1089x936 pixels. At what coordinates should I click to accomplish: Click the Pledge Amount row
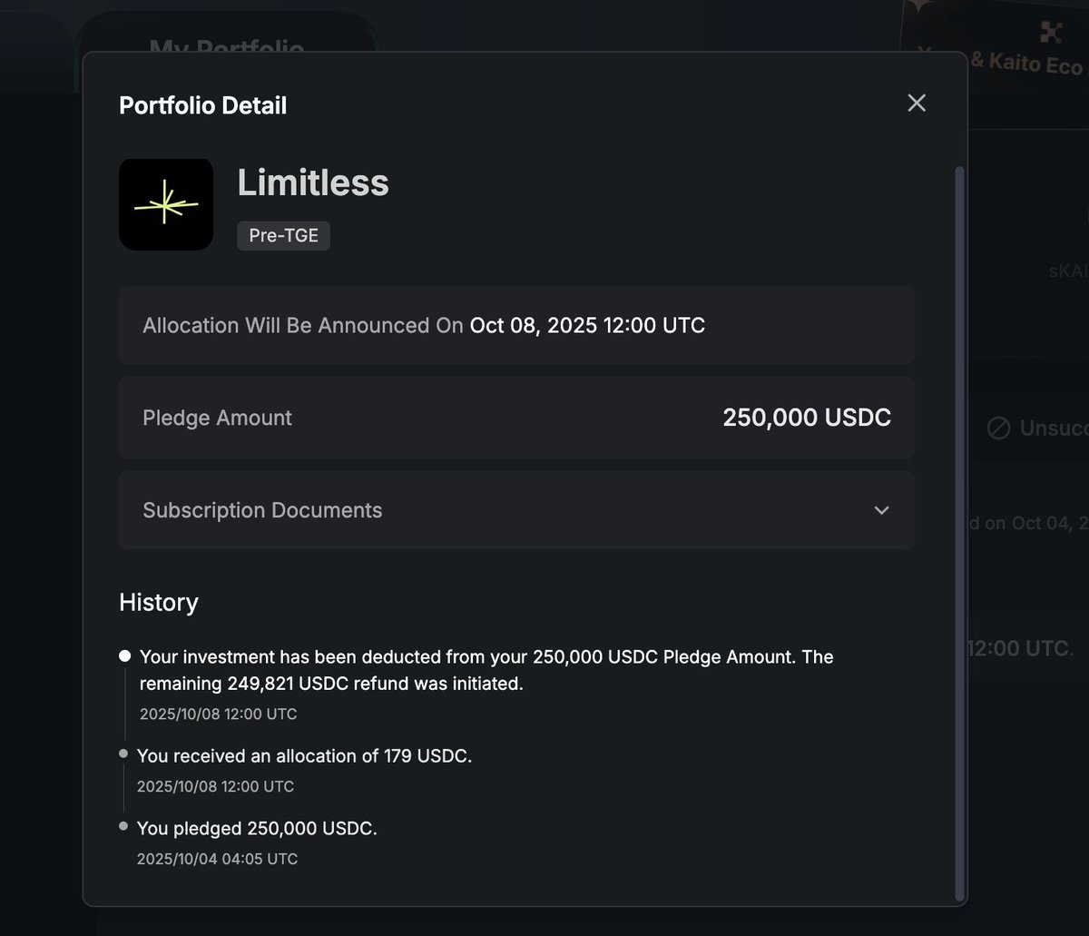tap(516, 418)
